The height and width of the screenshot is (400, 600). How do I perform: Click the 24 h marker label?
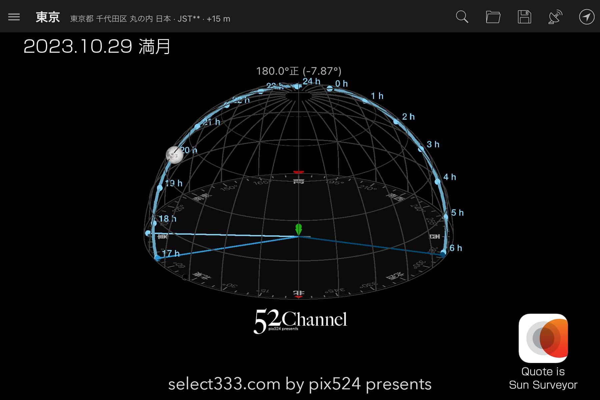pyautogui.click(x=311, y=81)
